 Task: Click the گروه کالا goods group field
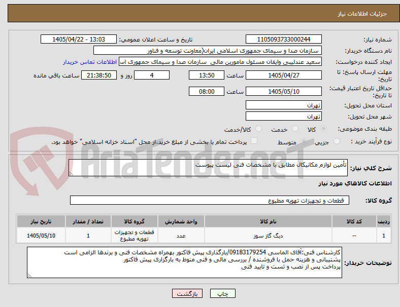point(210,200)
